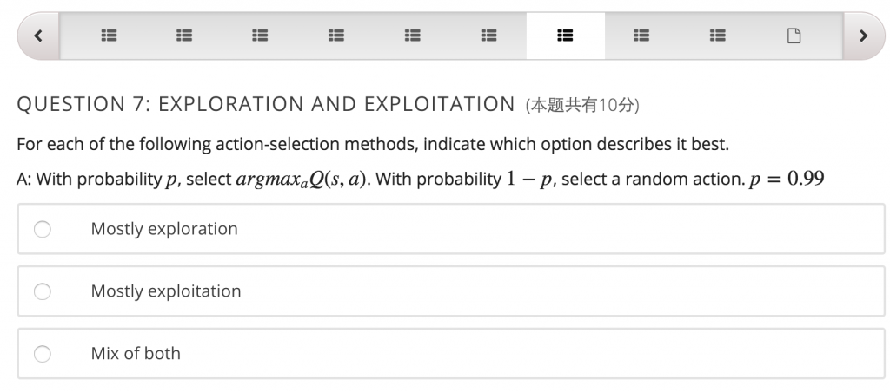Open the fifth problem list icon
Viewport: 890px width, 392px height.
pyautogui.click(x=413, y=36)
